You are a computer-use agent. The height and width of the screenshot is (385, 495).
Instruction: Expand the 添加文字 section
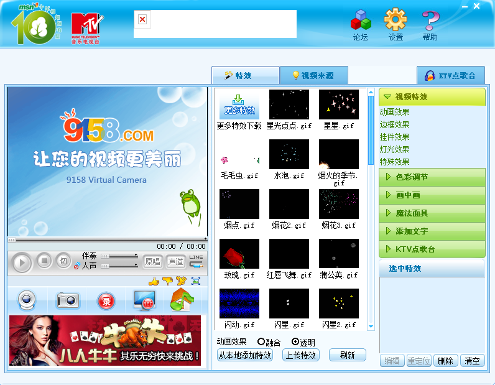coord(432,231)
